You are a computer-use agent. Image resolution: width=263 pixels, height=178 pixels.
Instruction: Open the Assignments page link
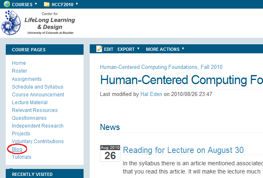tap(27, 79)
